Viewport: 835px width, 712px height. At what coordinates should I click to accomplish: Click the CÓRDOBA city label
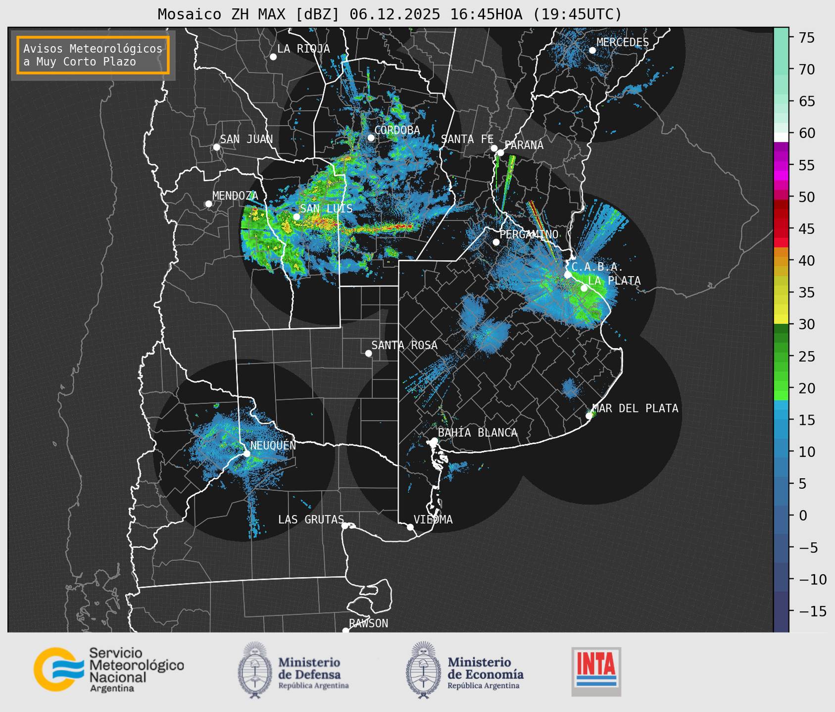point(397,130)
